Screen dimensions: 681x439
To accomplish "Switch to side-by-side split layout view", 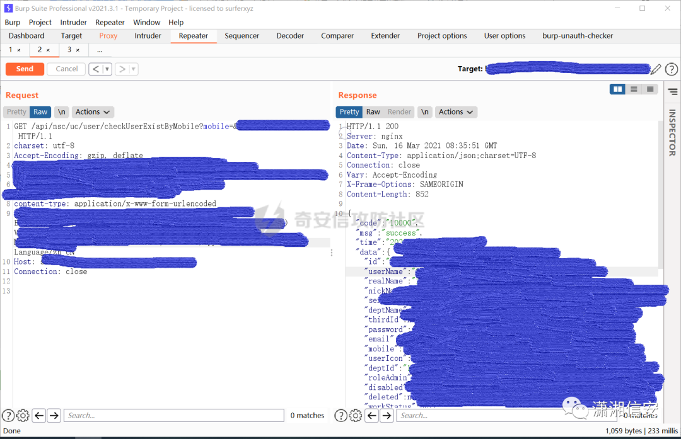I will click(x=617, y=89).
